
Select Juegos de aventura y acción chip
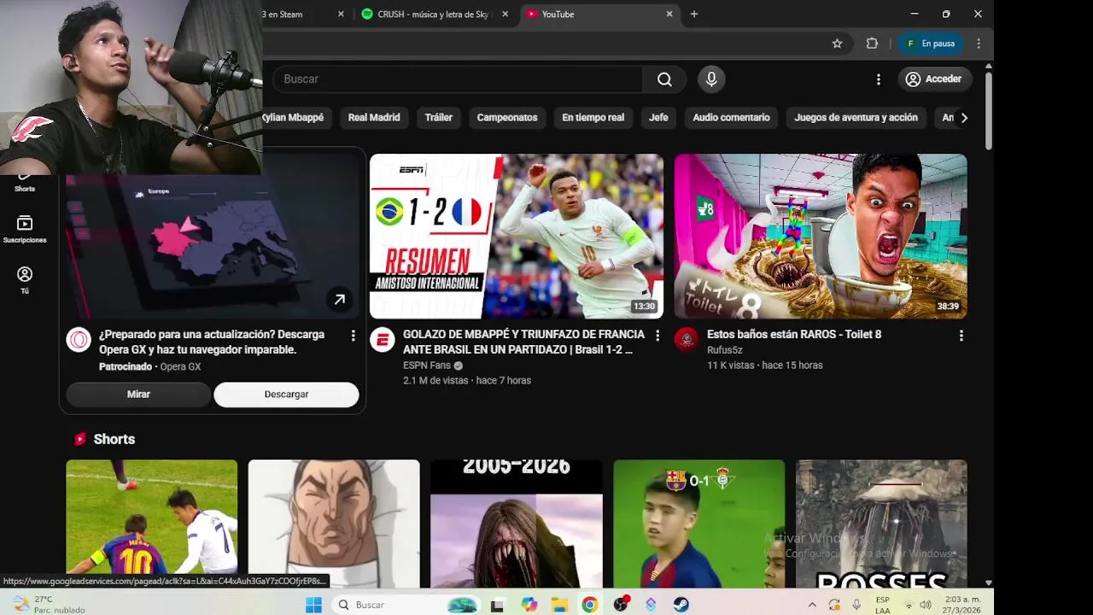click(x=856, y=118)
